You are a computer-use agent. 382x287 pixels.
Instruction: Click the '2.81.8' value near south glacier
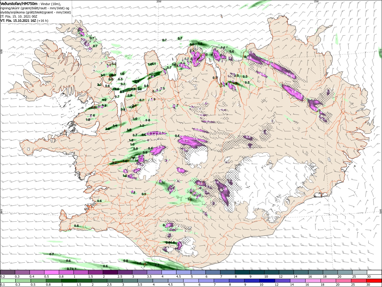coord(170,242)
